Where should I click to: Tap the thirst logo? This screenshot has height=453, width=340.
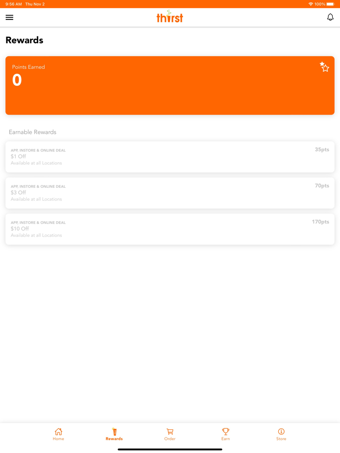point(170,16)
